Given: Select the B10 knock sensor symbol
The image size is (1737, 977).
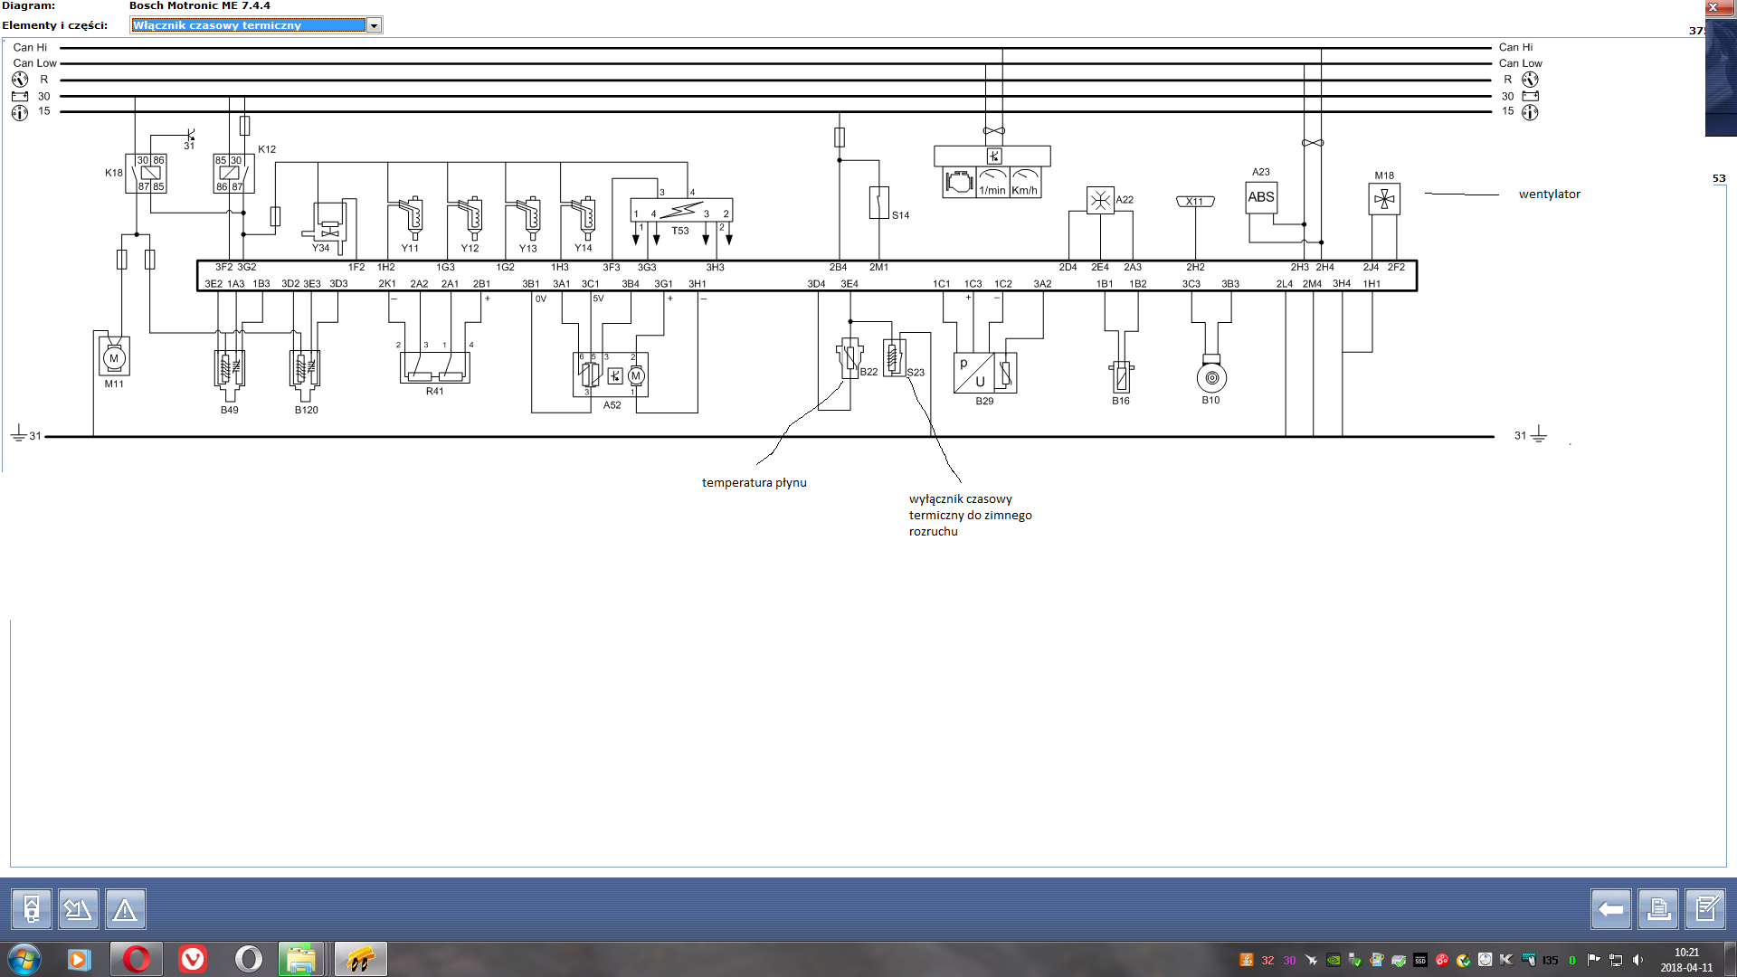Looking at the screenshot, I should (1211, 376).
